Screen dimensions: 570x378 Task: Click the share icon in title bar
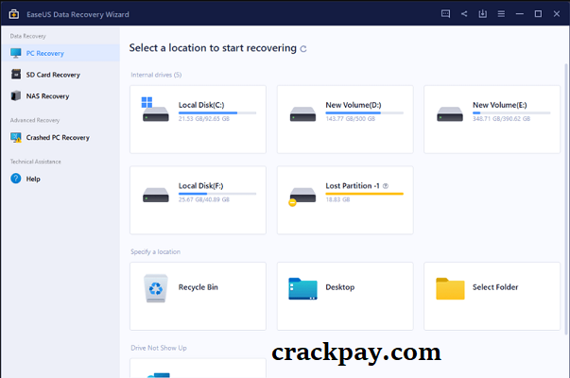coord(464,14)
